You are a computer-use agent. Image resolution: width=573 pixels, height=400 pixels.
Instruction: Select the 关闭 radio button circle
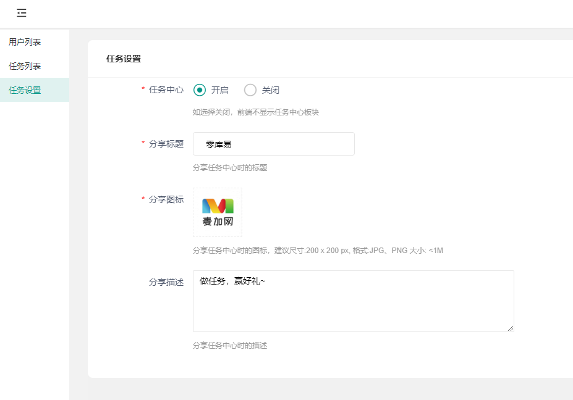pyautogui.click(x=250, y=90)
